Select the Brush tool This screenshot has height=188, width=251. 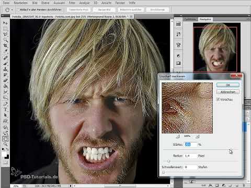(5, 63)
